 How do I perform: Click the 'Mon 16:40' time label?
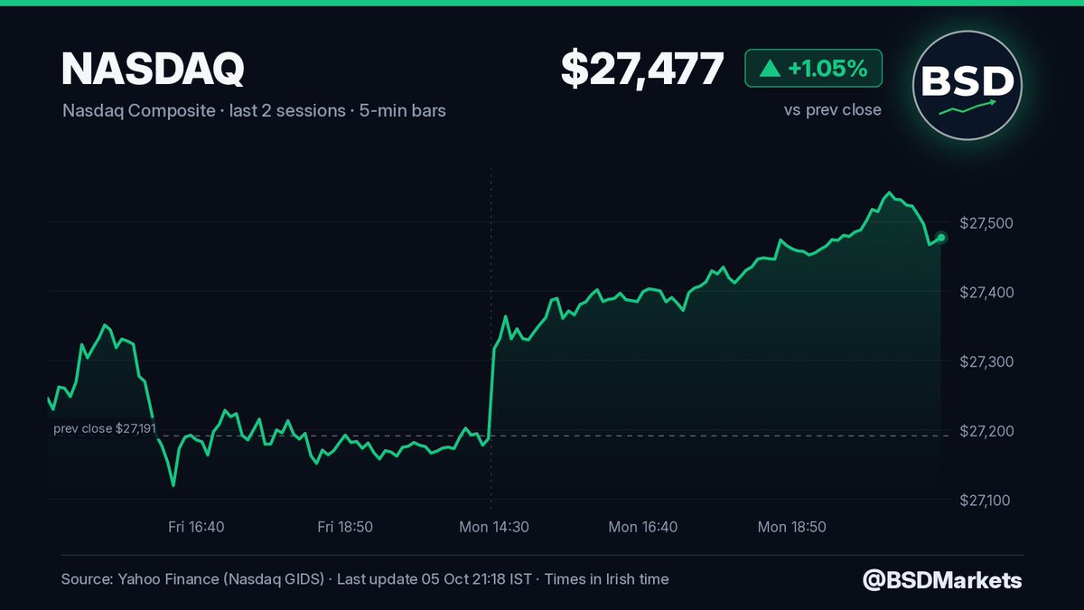coord(642,527)
